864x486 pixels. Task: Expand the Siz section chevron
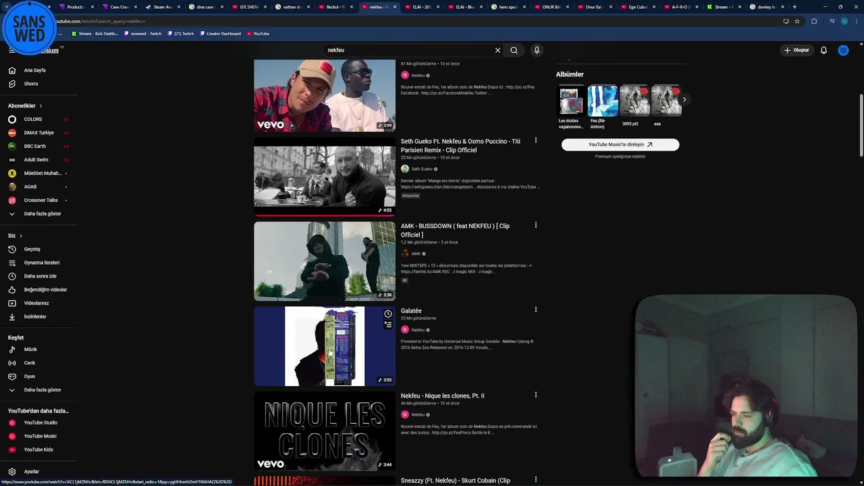(21, 236)
